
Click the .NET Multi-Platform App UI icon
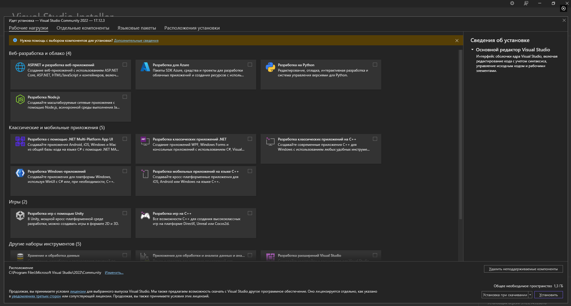click(x=20, y=141)
